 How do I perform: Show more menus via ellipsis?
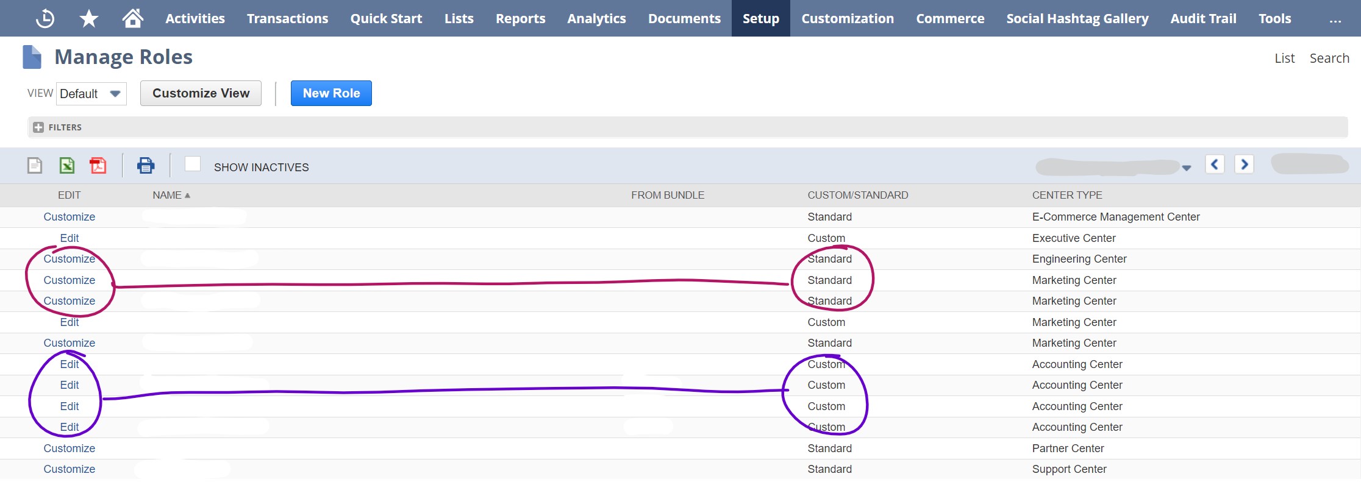(1335, 20)
